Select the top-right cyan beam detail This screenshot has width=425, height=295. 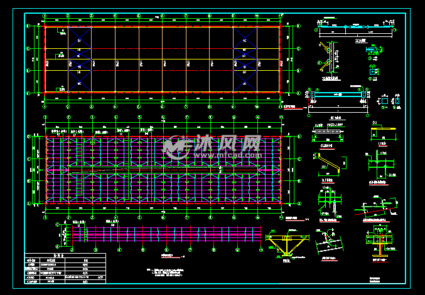tap(356, 29)
